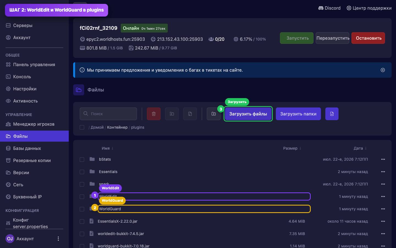The width and height of the screenshot is (396, 248).
Task: Open actions menu for worldedit-bukkit-7.4.5.jar
Action: (383, 234)
